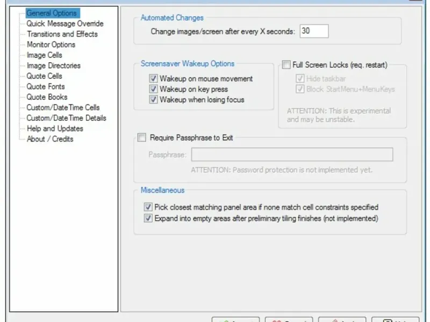Toggle Wakeup when losing focus

point(153,99)
